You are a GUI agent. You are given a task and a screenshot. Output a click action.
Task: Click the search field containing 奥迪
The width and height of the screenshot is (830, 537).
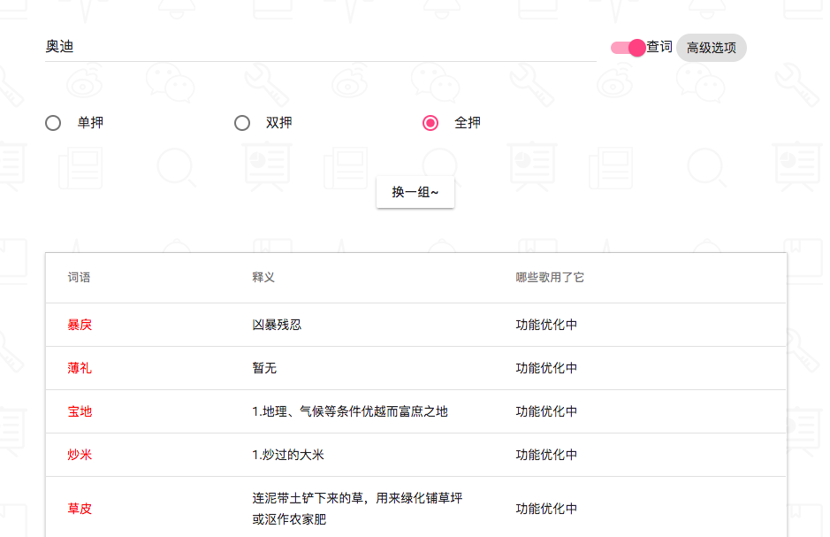coord(318,47)
